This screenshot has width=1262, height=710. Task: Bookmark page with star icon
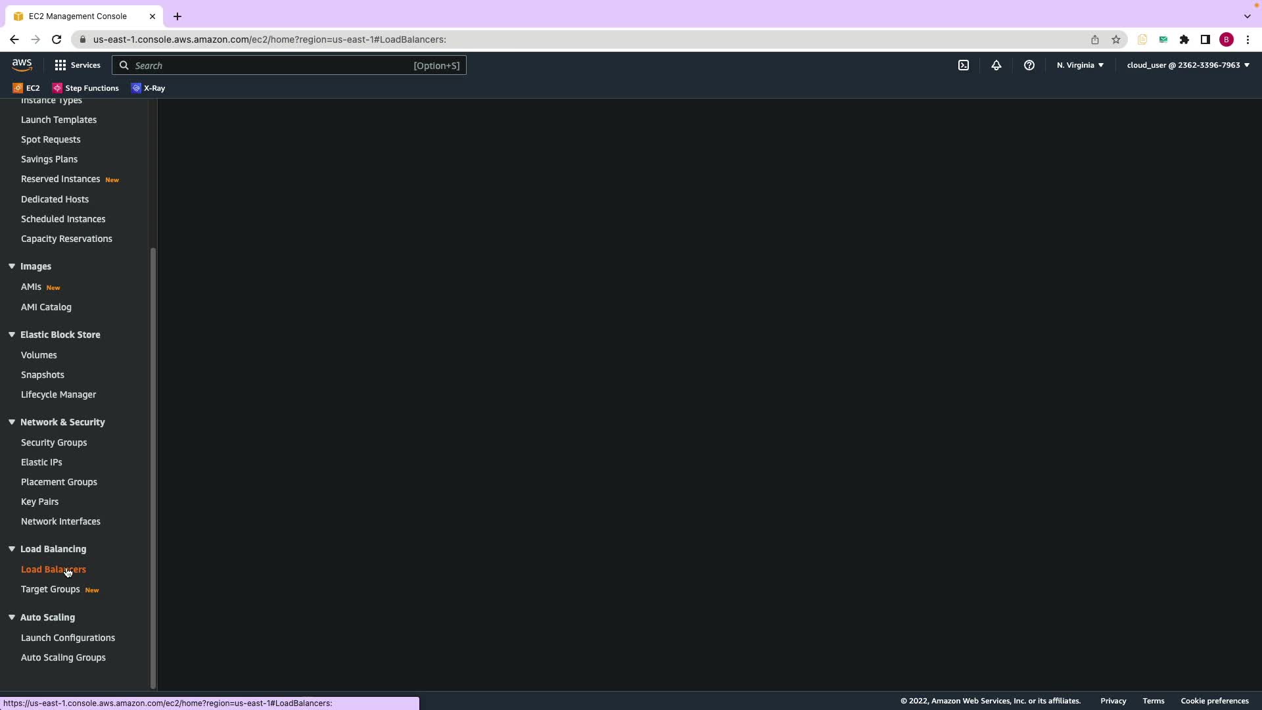click(1116, 39)
